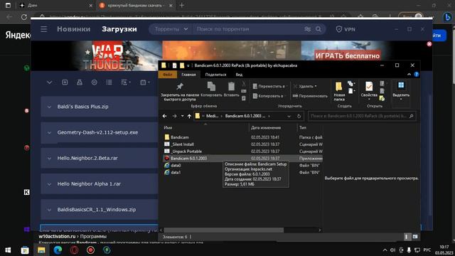Open Explorer address bar history dropdown

[x=289, y=116]
